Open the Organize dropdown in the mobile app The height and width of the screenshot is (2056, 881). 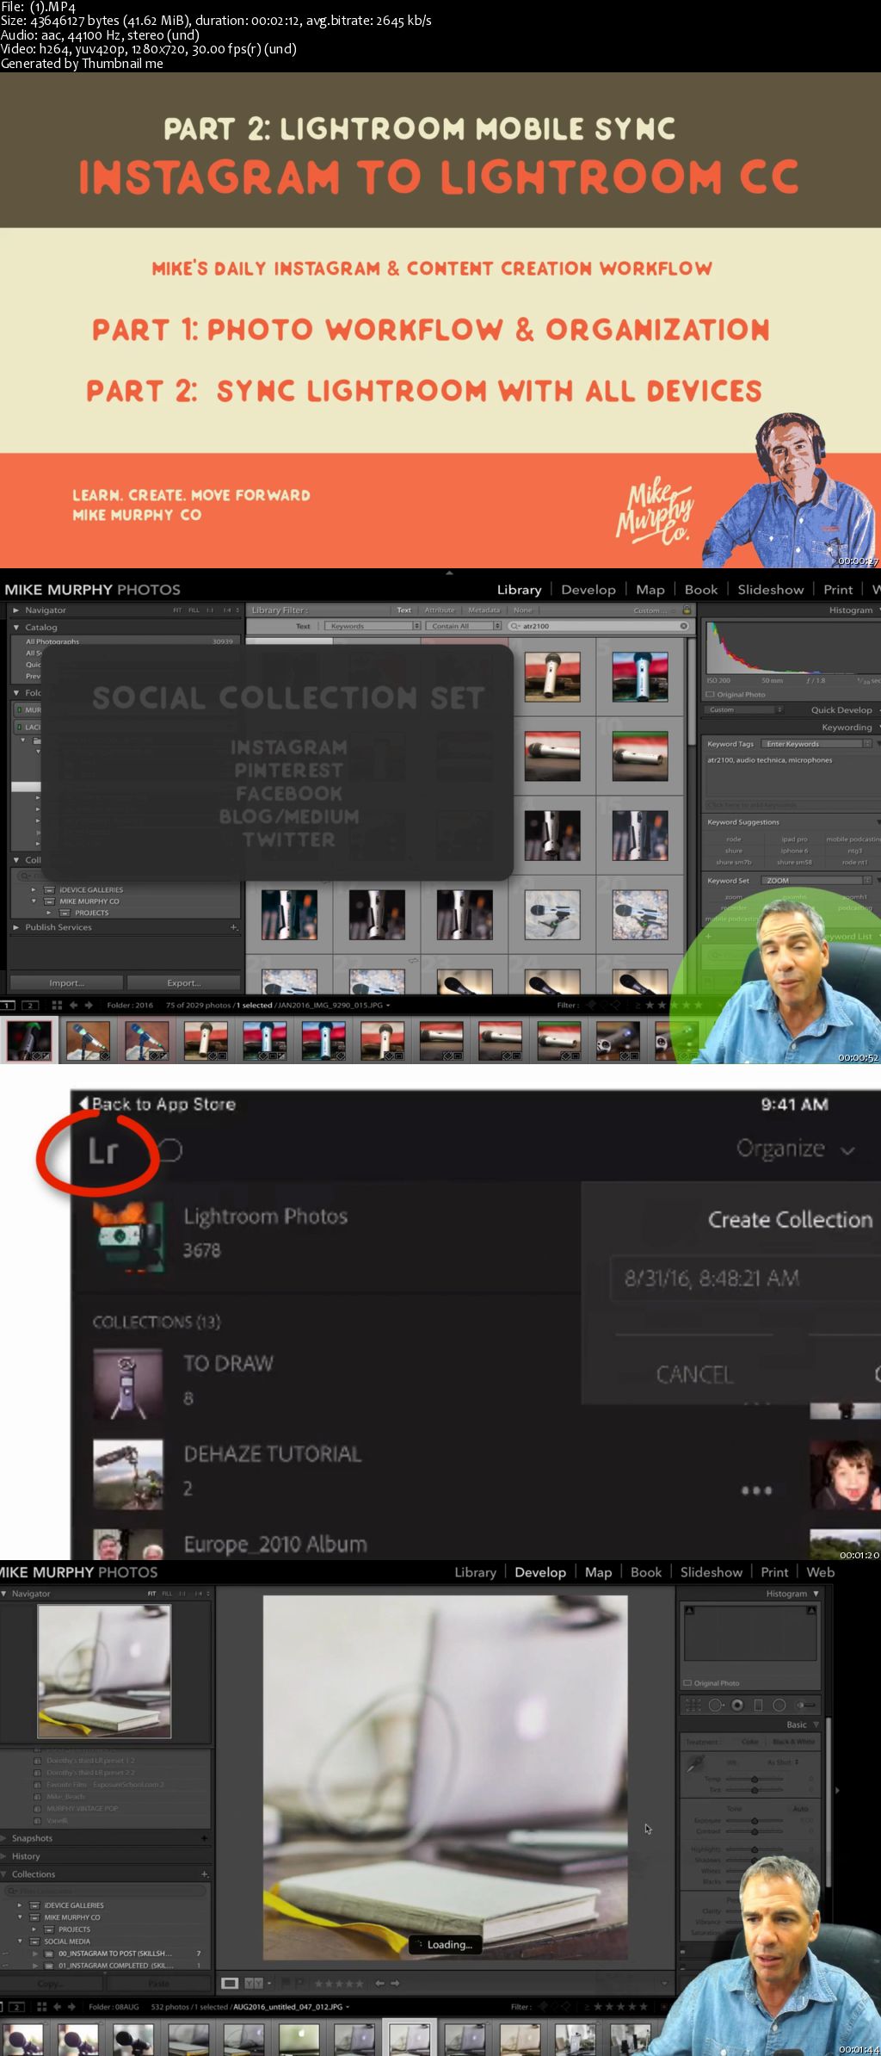point(796,1149)
